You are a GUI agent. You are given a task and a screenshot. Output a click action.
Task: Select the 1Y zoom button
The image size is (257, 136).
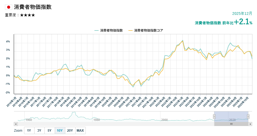(x=29, y=131)
